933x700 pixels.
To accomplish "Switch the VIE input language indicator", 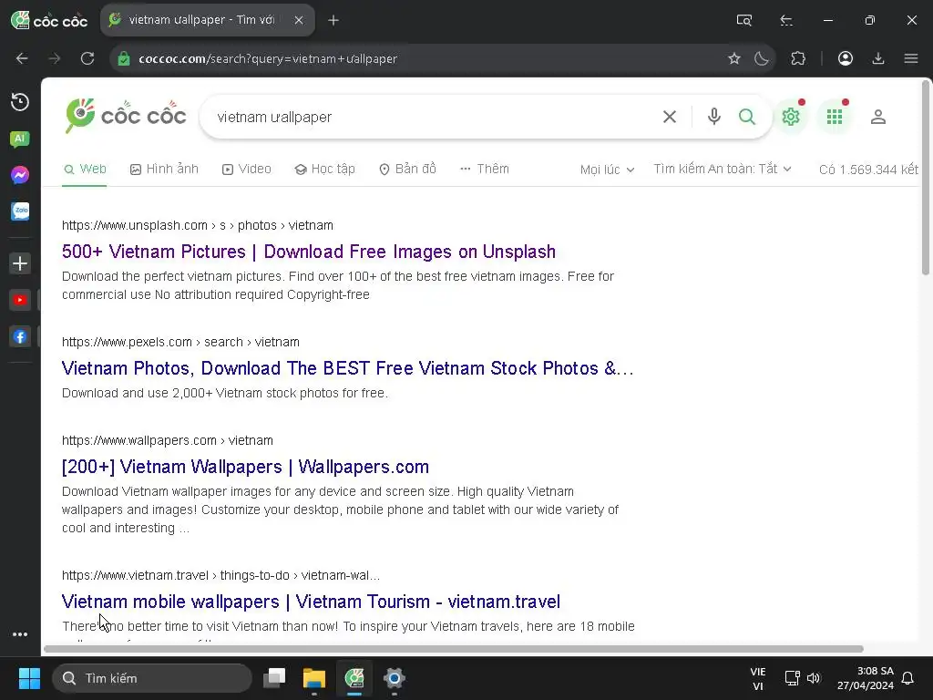I will tap(757, 678).
